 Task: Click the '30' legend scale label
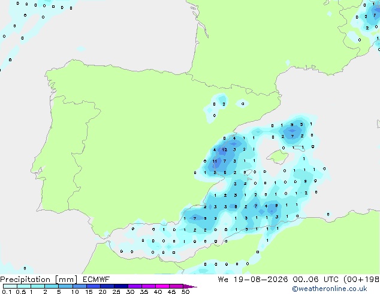[x=130, y=292]
